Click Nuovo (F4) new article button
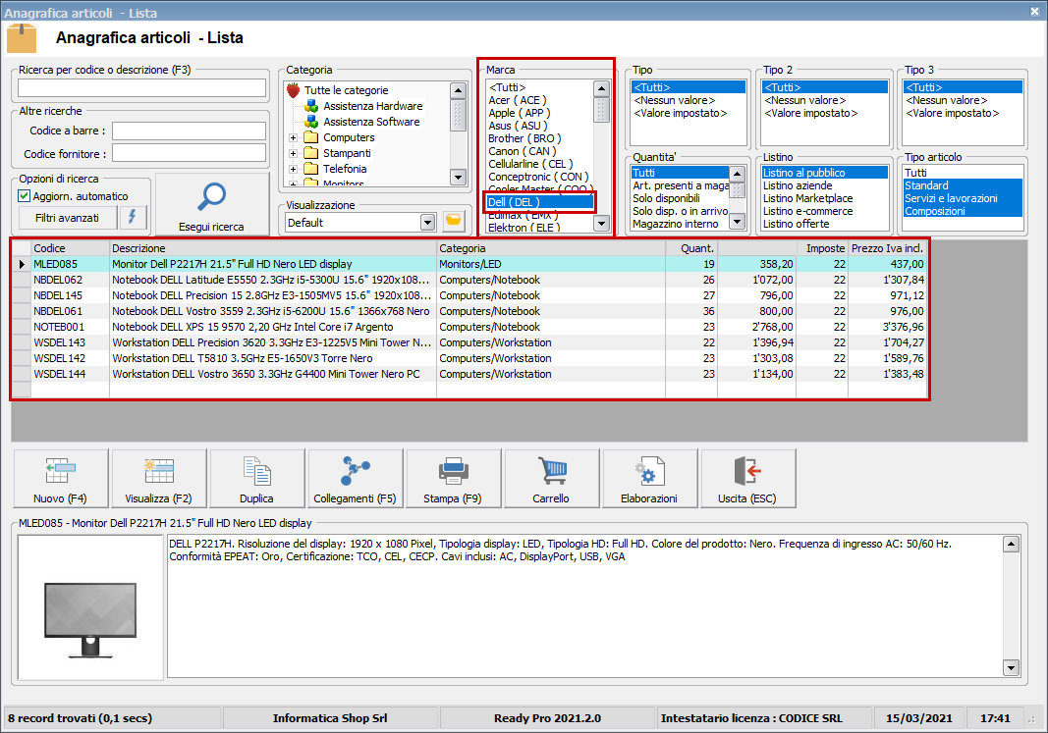Viewport: 1048px width, 733px height. point(61,478)
